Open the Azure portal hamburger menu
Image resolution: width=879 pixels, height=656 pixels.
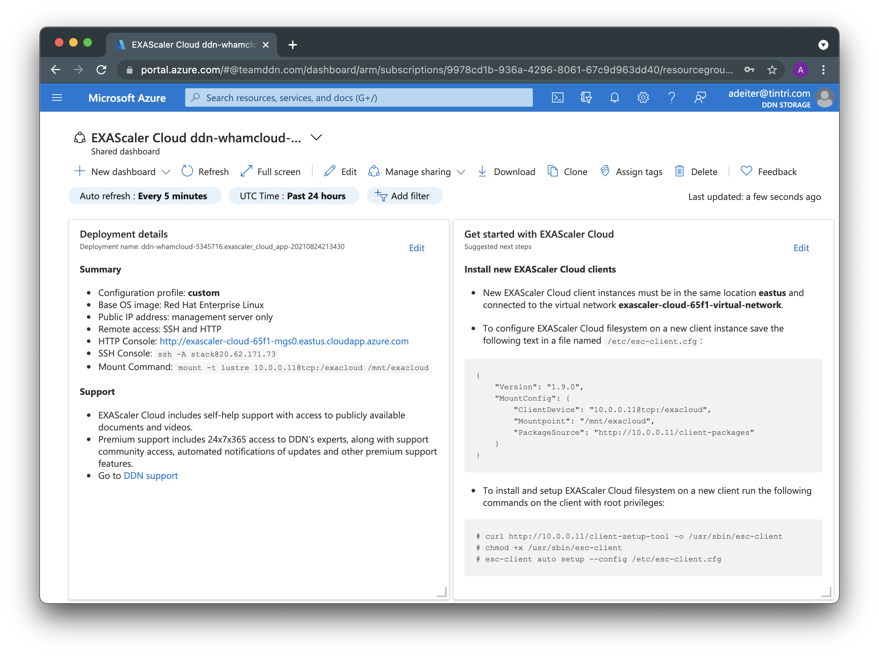[57, 97]
